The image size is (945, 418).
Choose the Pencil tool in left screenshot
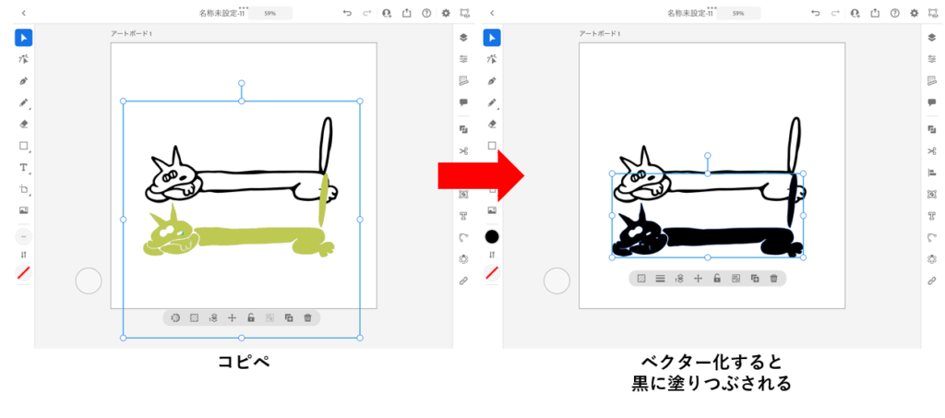pyautogui.click(x=23, y=102)
